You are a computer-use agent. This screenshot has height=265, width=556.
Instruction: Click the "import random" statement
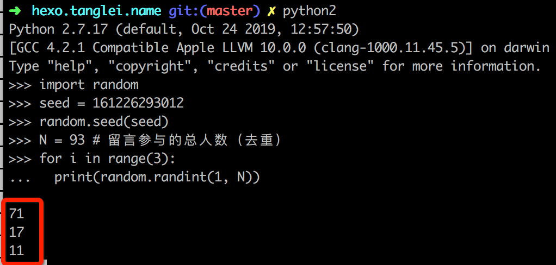point(89,85)
